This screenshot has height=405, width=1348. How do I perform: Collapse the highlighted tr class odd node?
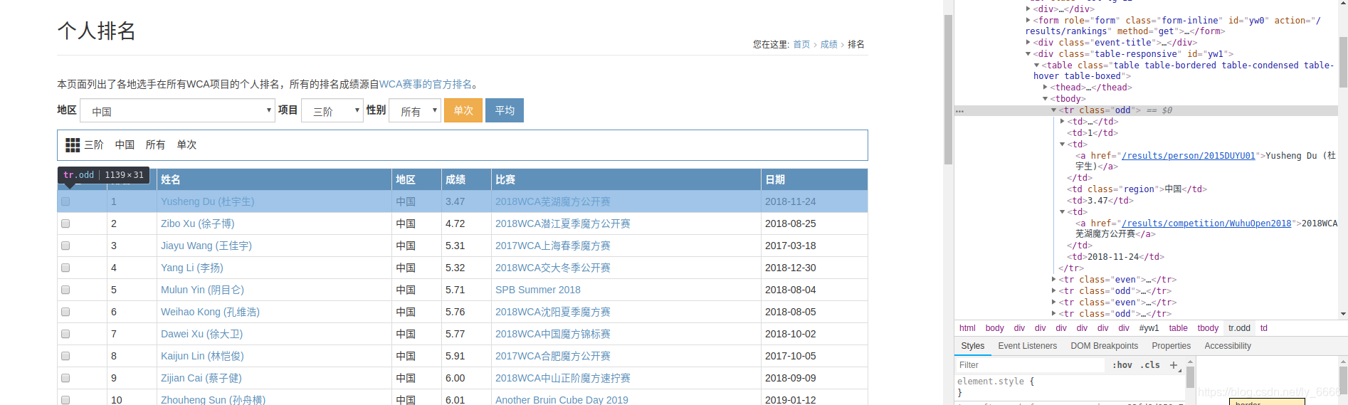tap(1054, 110)
